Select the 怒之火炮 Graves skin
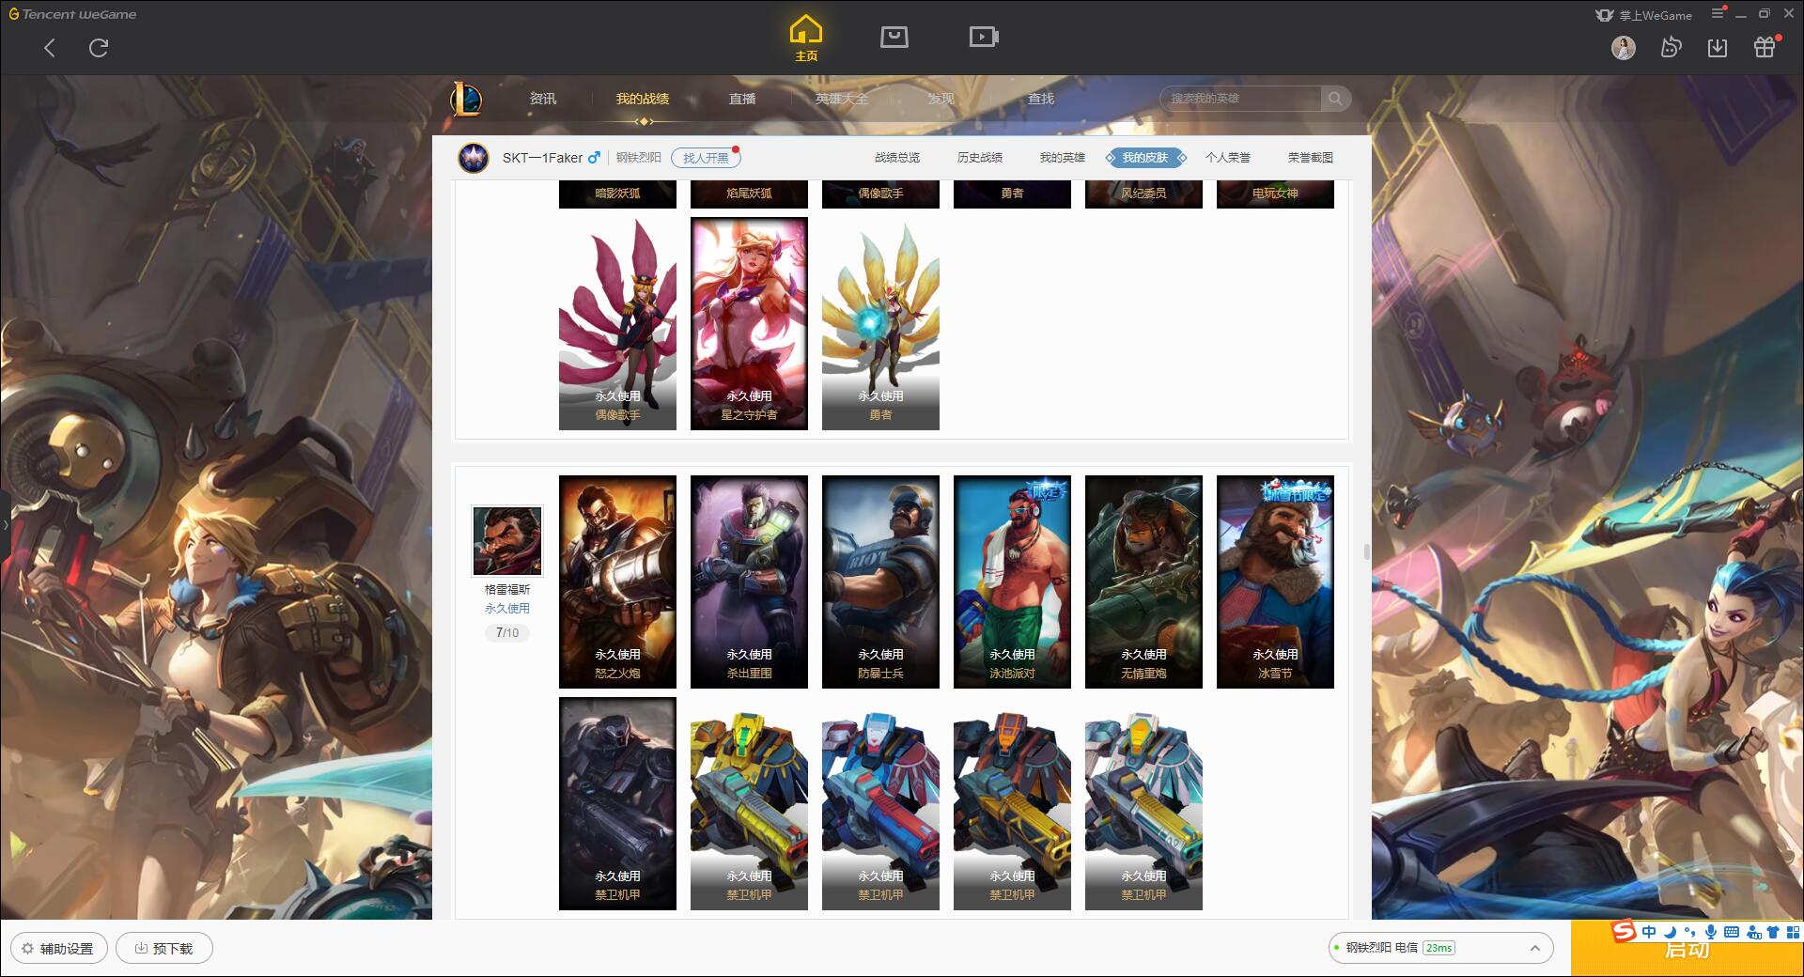Image resolution: width=1804 pixels, height=977 pixels. pyautogui.click(x=617, y=582)
